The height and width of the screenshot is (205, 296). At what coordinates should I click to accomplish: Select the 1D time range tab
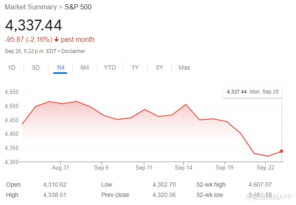12,67
